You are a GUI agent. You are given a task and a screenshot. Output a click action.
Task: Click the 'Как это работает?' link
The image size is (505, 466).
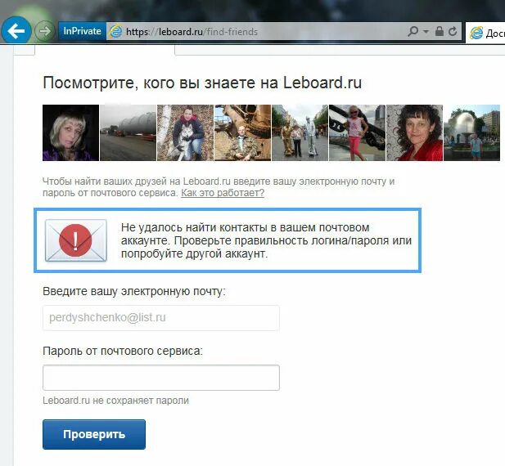223,193
